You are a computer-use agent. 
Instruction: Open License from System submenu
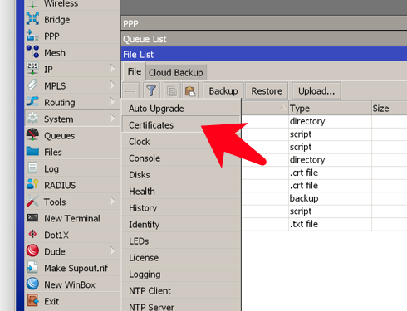(181, 258)
